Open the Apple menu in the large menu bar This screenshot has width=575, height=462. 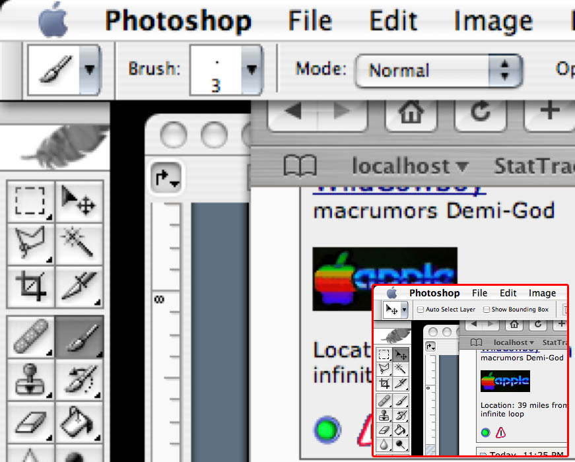(53, 21)
